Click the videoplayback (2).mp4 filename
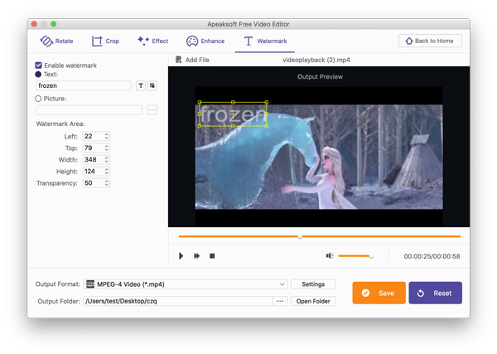This screenshot has height=354, width=497. click(x=316, y=60)
